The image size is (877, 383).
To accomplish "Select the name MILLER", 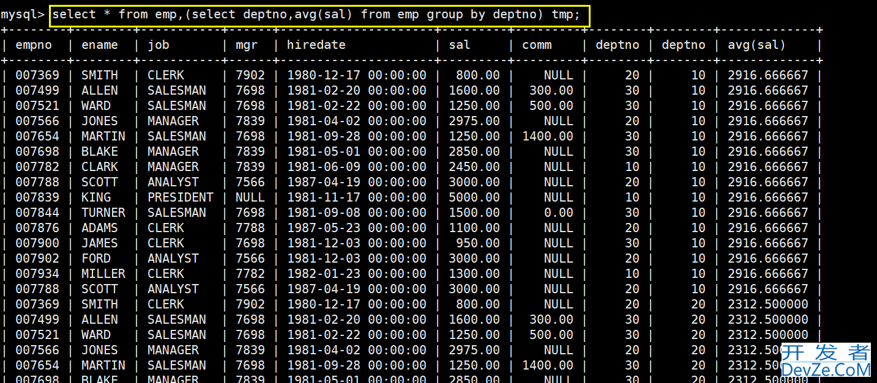I will click(x=103, y=274).
